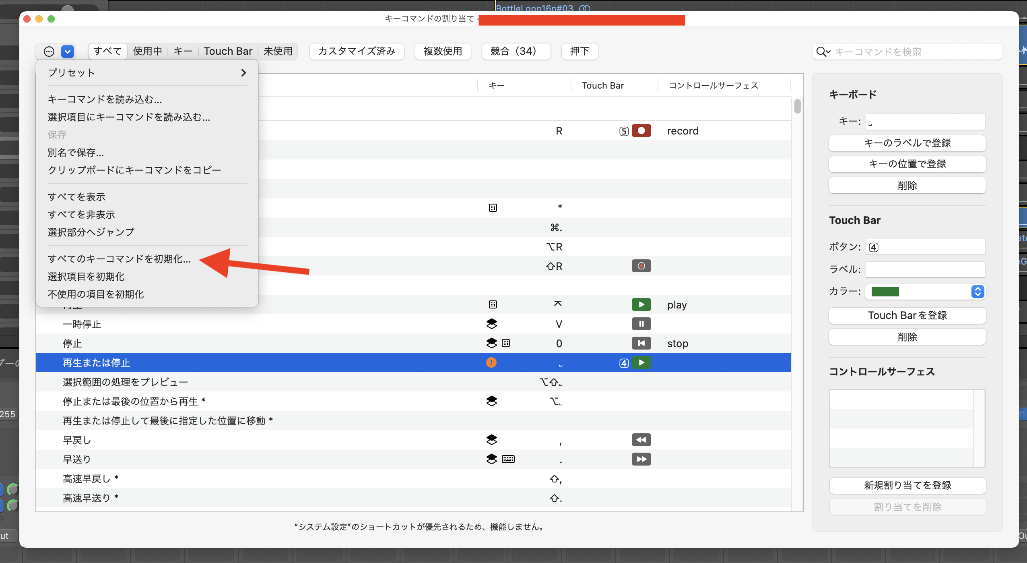
Task: Choose すべてのキーコマンドを初期化… menu item
Action: point(119,259)
